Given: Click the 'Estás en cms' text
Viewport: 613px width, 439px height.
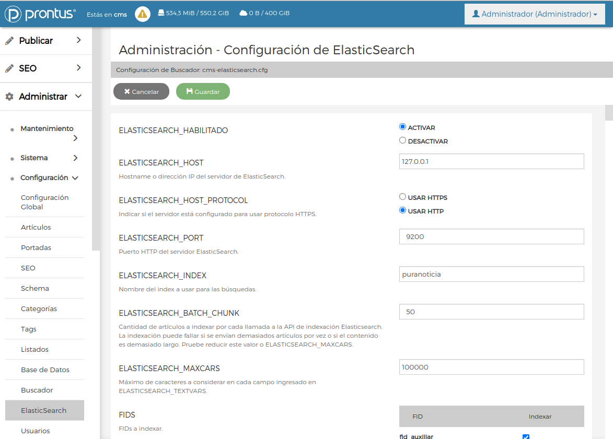Looking at the screenshot, I should (x=107, y=15).
